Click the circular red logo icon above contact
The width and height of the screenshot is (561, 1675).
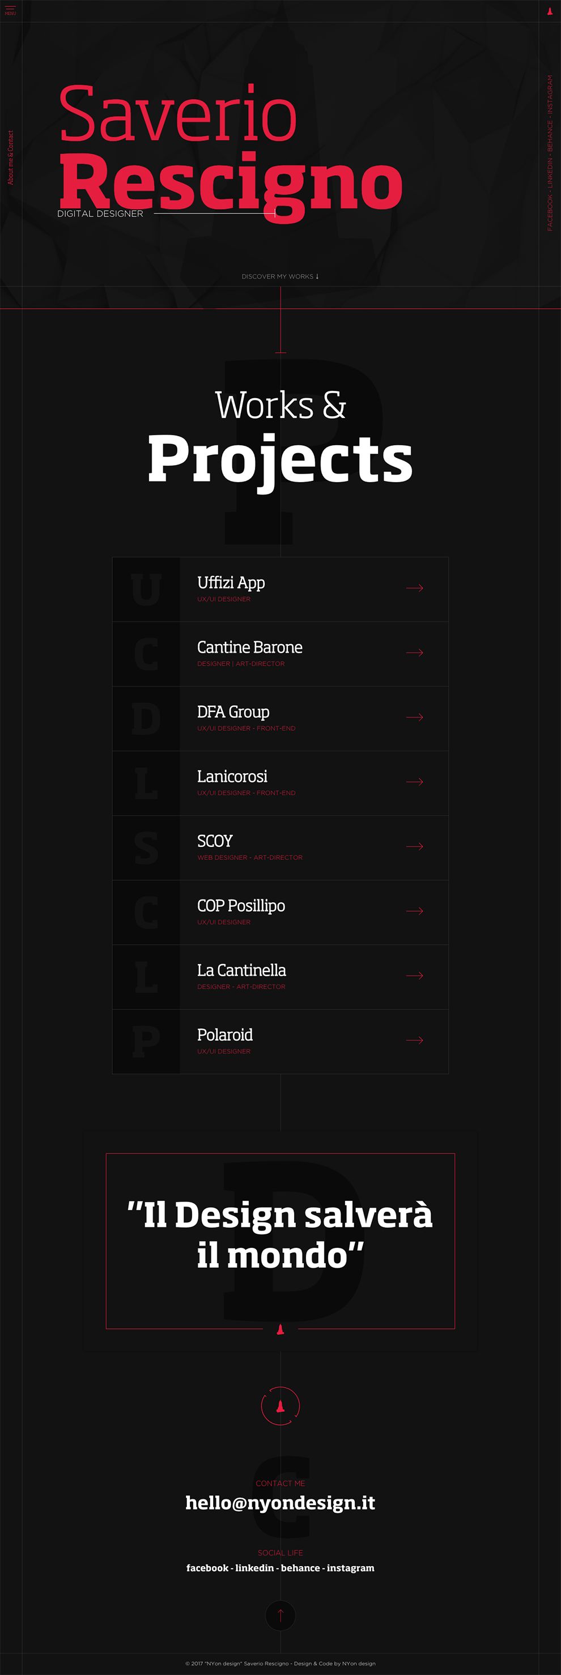tap(280, 1407)
